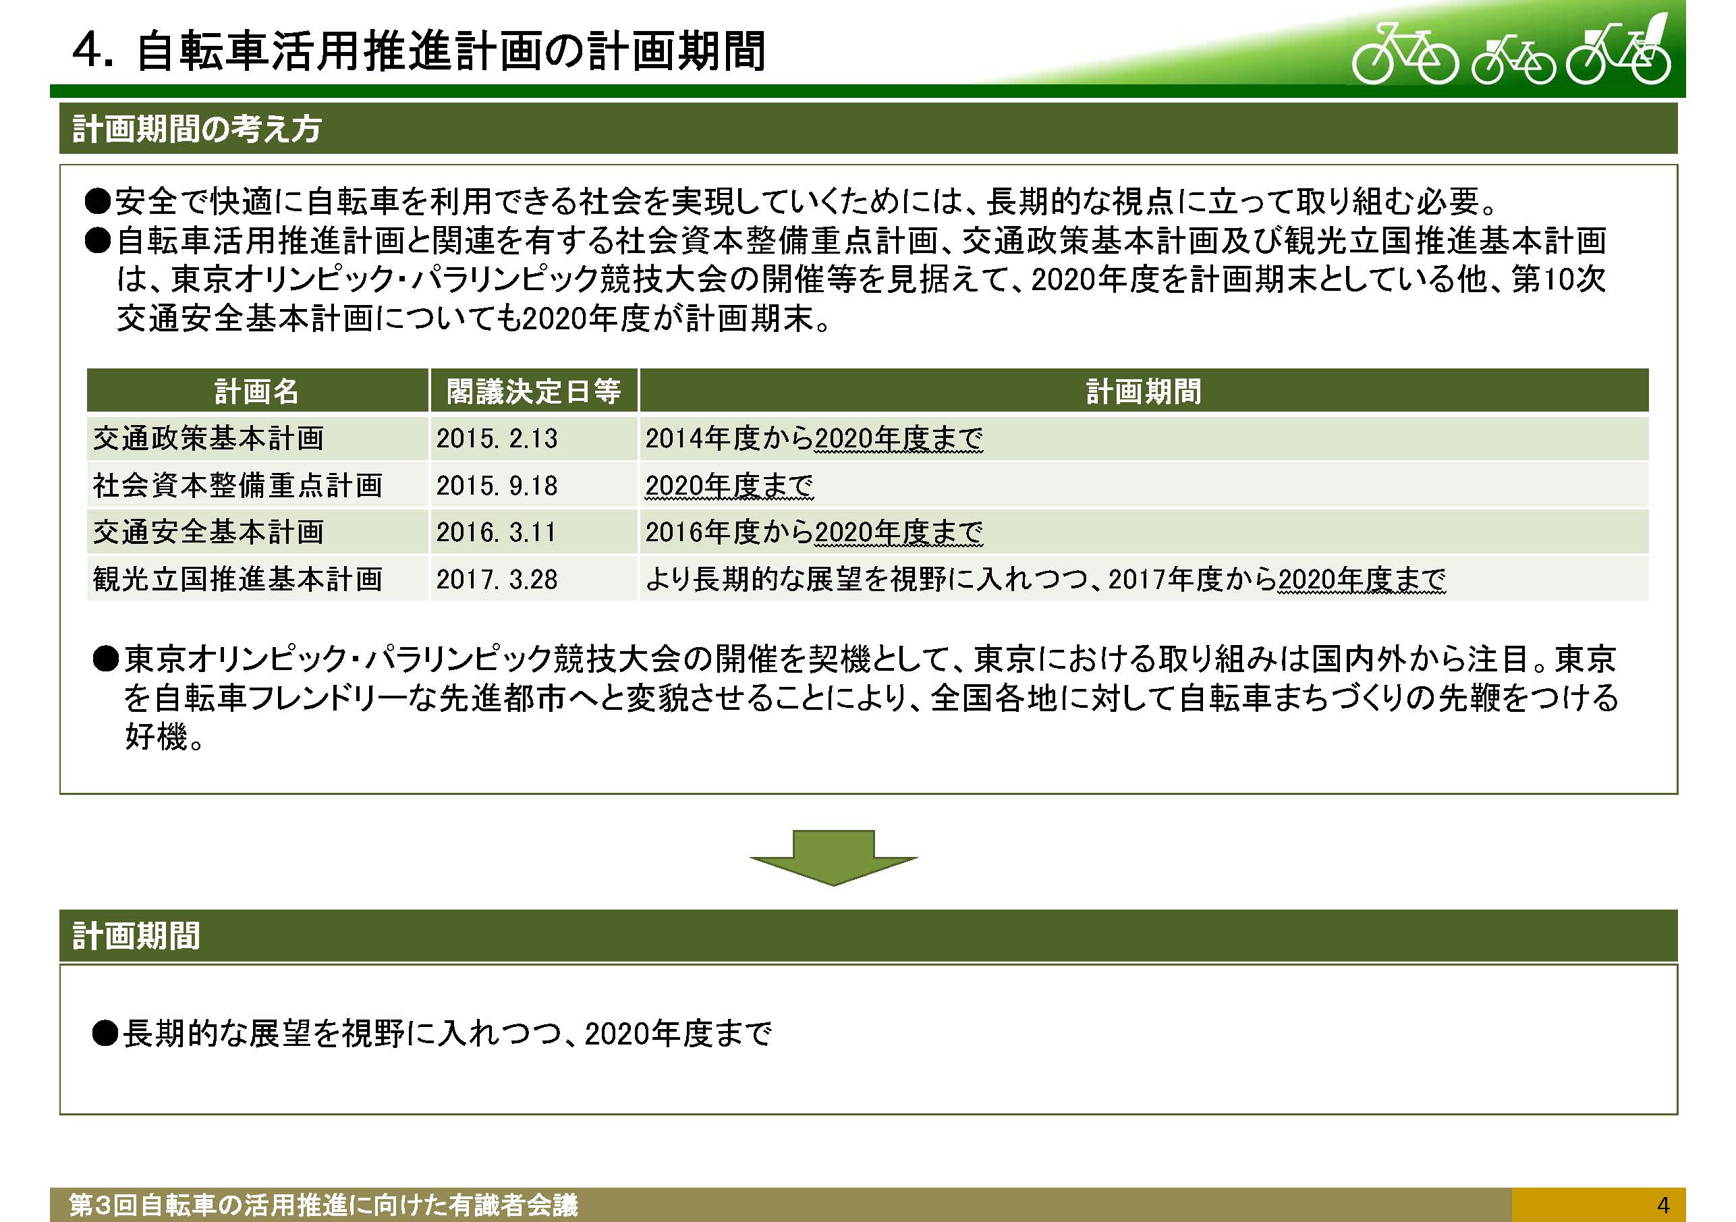This screenshot has width=1736, height=1222.
Task: Click the 交通安全基本計画 table cell
Action: 258,532
